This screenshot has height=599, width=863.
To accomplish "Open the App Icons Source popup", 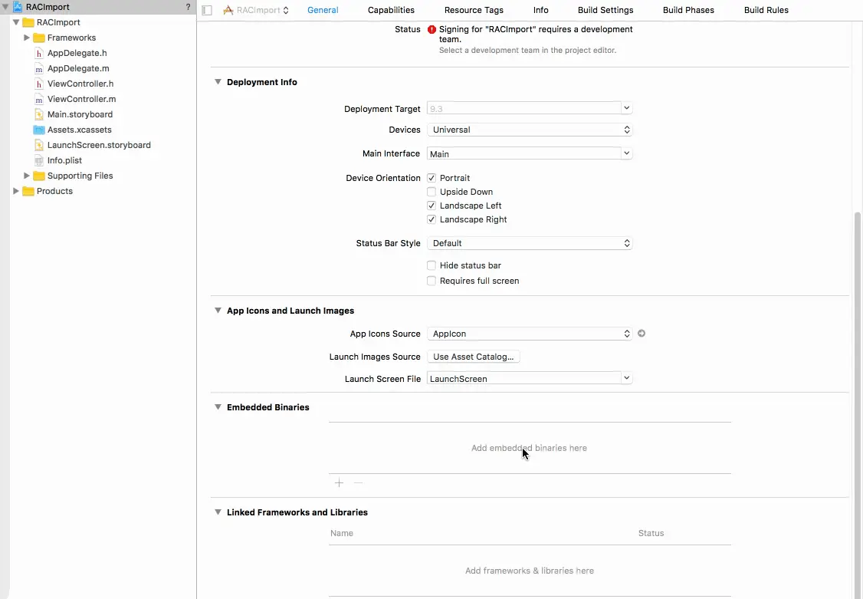I will (530, 334).
